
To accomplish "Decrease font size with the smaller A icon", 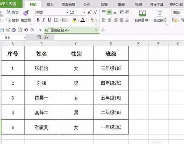I will [x=95, y=12].
